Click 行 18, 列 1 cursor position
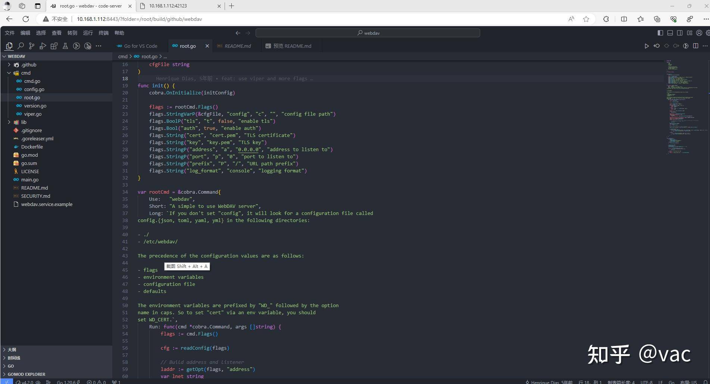The height and width of the screenshot is (384, 710). point(590,382)
